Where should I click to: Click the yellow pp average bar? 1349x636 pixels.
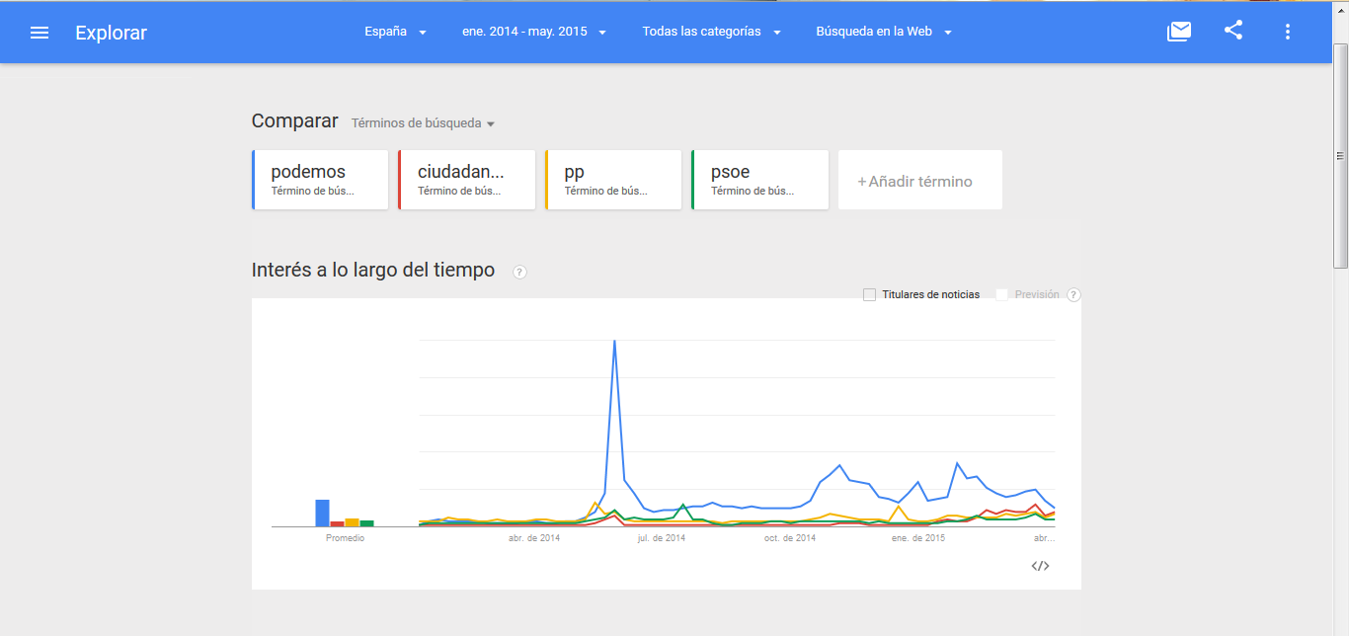pyautogui.click(x=352, y=522)
